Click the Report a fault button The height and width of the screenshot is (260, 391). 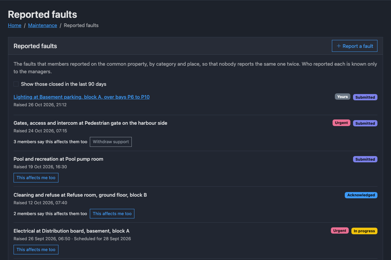[x=354, y=46]
